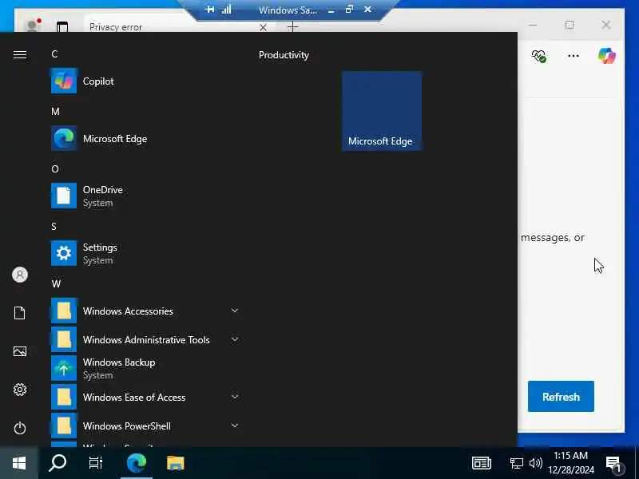Expand Windows Ease of Access folder
639x479 pixels.
pyautogui.click(x=145, y=397)
